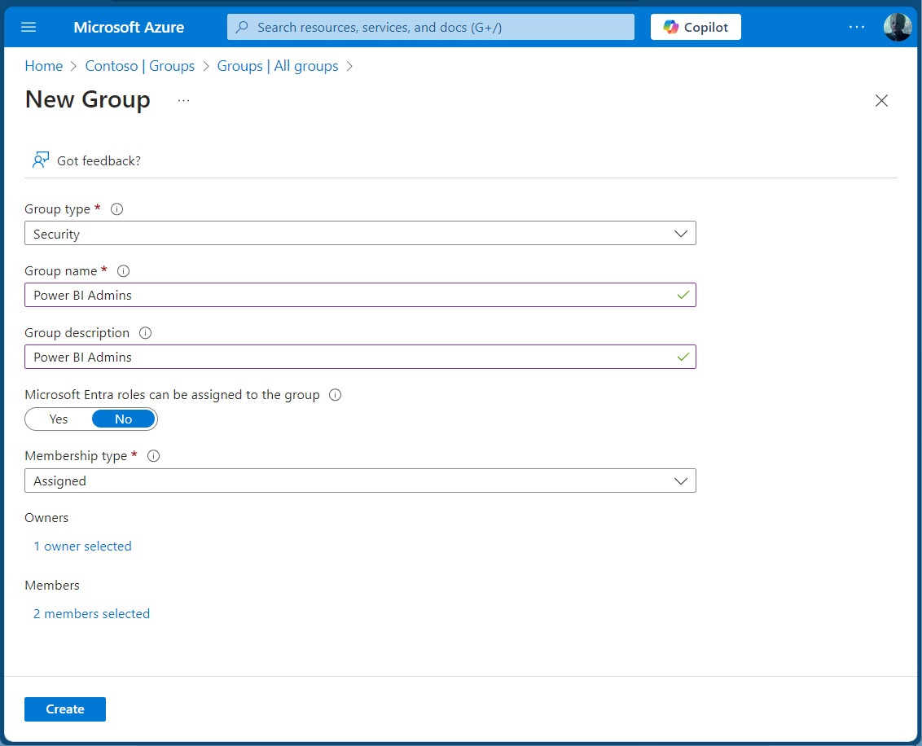Toggle Entra roles assignment to Yes
Image resolution: width=922 pixels, height=746 pixels.
coord(59,419)
